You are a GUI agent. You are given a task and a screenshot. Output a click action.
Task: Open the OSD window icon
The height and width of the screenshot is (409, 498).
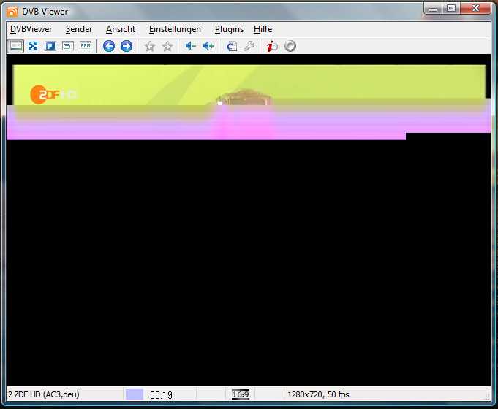[x=68, y=46]
